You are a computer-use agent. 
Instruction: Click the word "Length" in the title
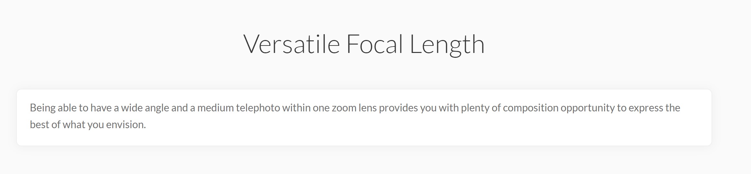click(447, 45)
